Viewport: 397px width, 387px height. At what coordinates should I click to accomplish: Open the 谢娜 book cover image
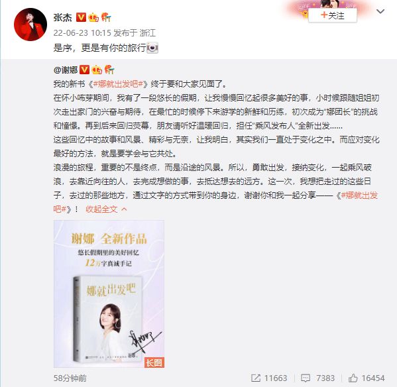(109, 294)
